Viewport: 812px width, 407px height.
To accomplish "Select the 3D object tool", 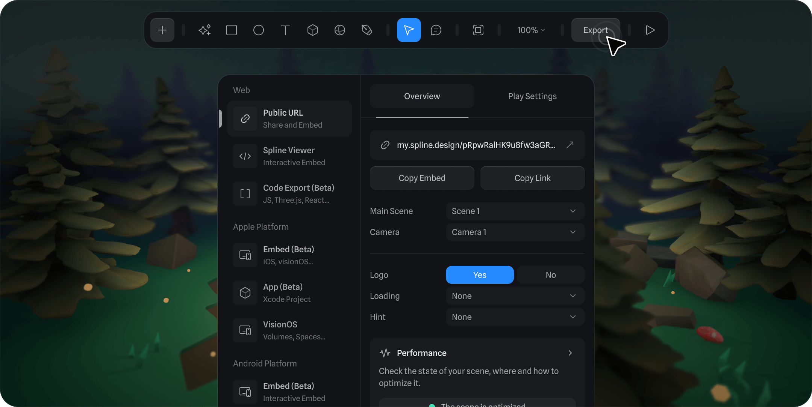I will tap(312, 30).
